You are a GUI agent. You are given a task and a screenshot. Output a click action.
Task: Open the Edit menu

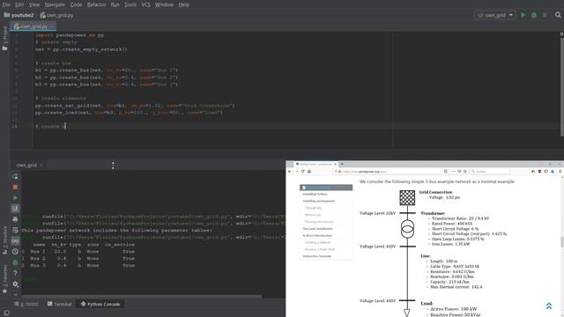click(19, 4)
